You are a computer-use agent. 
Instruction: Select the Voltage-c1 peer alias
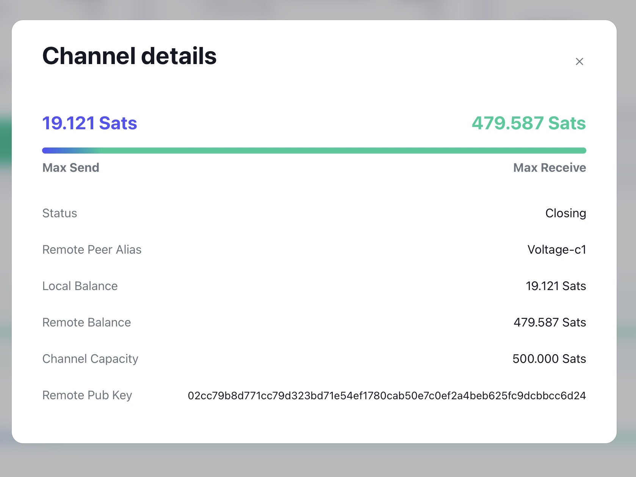pyautogui.click(x=556, y=249)
